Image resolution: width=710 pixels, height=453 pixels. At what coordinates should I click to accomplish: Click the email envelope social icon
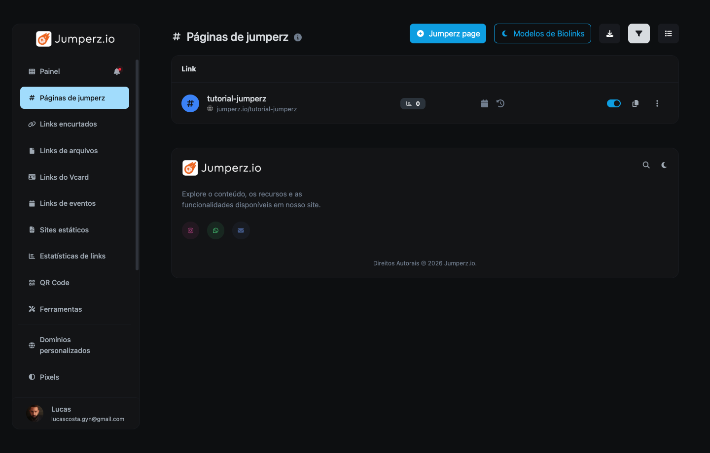point(241,230)
